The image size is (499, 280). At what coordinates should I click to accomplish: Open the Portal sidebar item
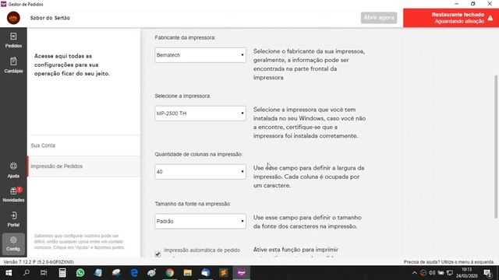13,219
